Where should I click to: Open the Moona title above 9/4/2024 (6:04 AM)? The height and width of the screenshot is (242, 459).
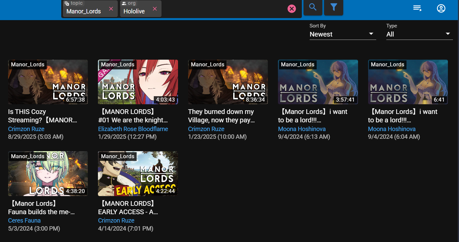coord(403,116)
